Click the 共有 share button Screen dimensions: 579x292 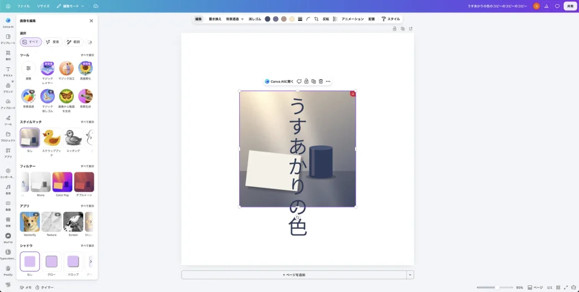click(571, 6)
